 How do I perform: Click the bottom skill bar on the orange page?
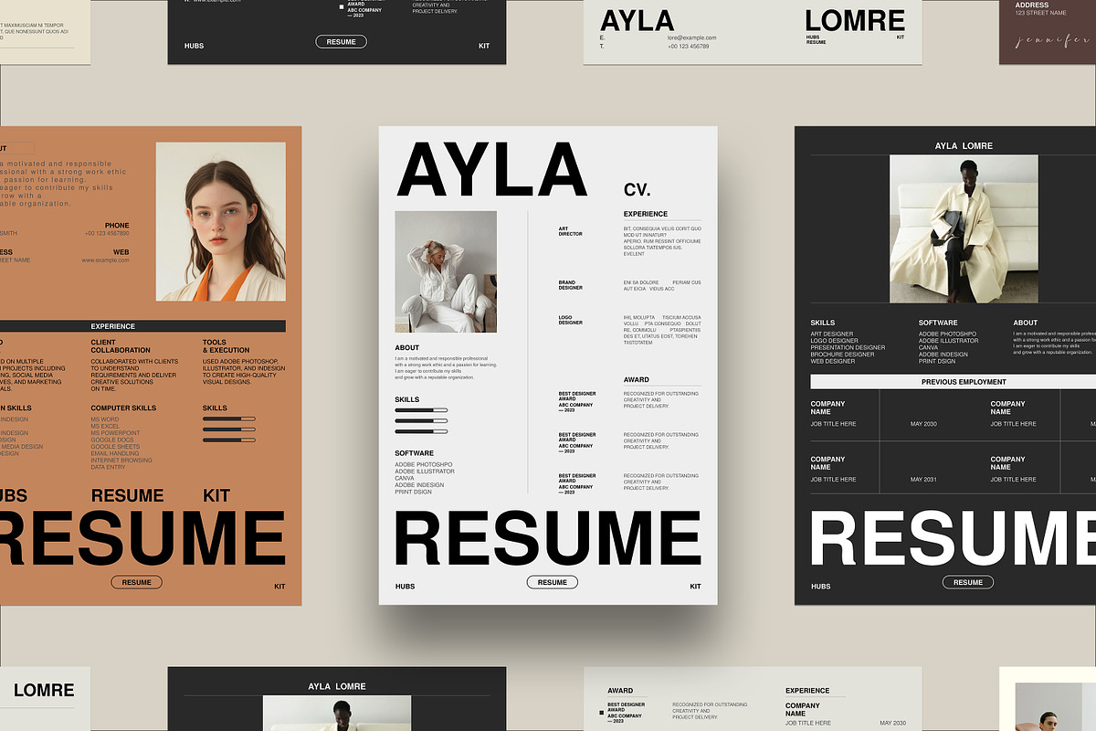(x=228, y=440)
